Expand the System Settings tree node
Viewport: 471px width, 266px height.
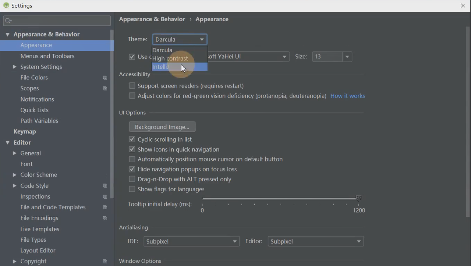coord(14,67)
